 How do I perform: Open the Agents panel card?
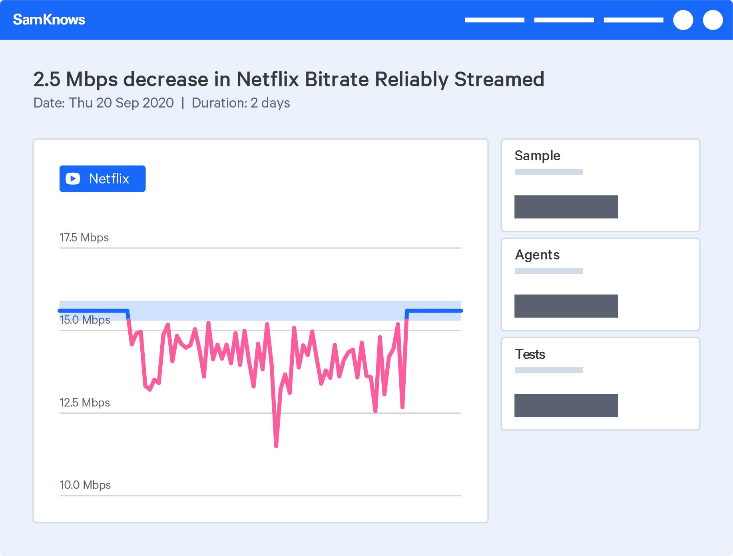(x=600, y=285)
